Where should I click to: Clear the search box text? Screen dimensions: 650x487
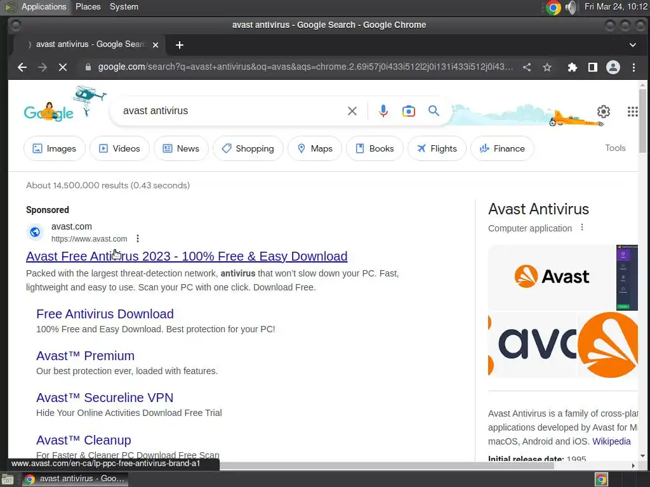point(352,111)
